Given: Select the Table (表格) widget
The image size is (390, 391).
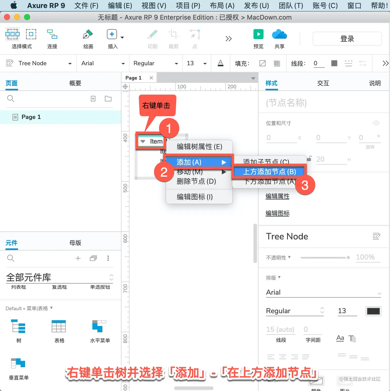Looking at the screenshot, I should click(x=59, y=331).
